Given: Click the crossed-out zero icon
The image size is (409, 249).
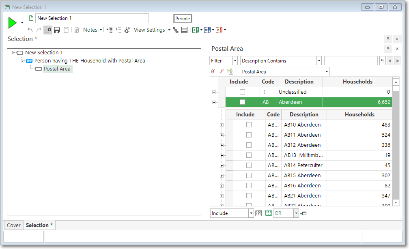Looking at the screenshot, I should point(213,71).
